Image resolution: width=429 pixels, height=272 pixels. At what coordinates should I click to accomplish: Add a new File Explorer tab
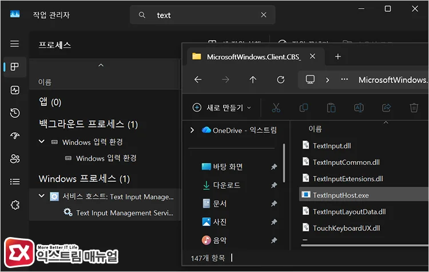pyautogui.click(x=338, y=57)
